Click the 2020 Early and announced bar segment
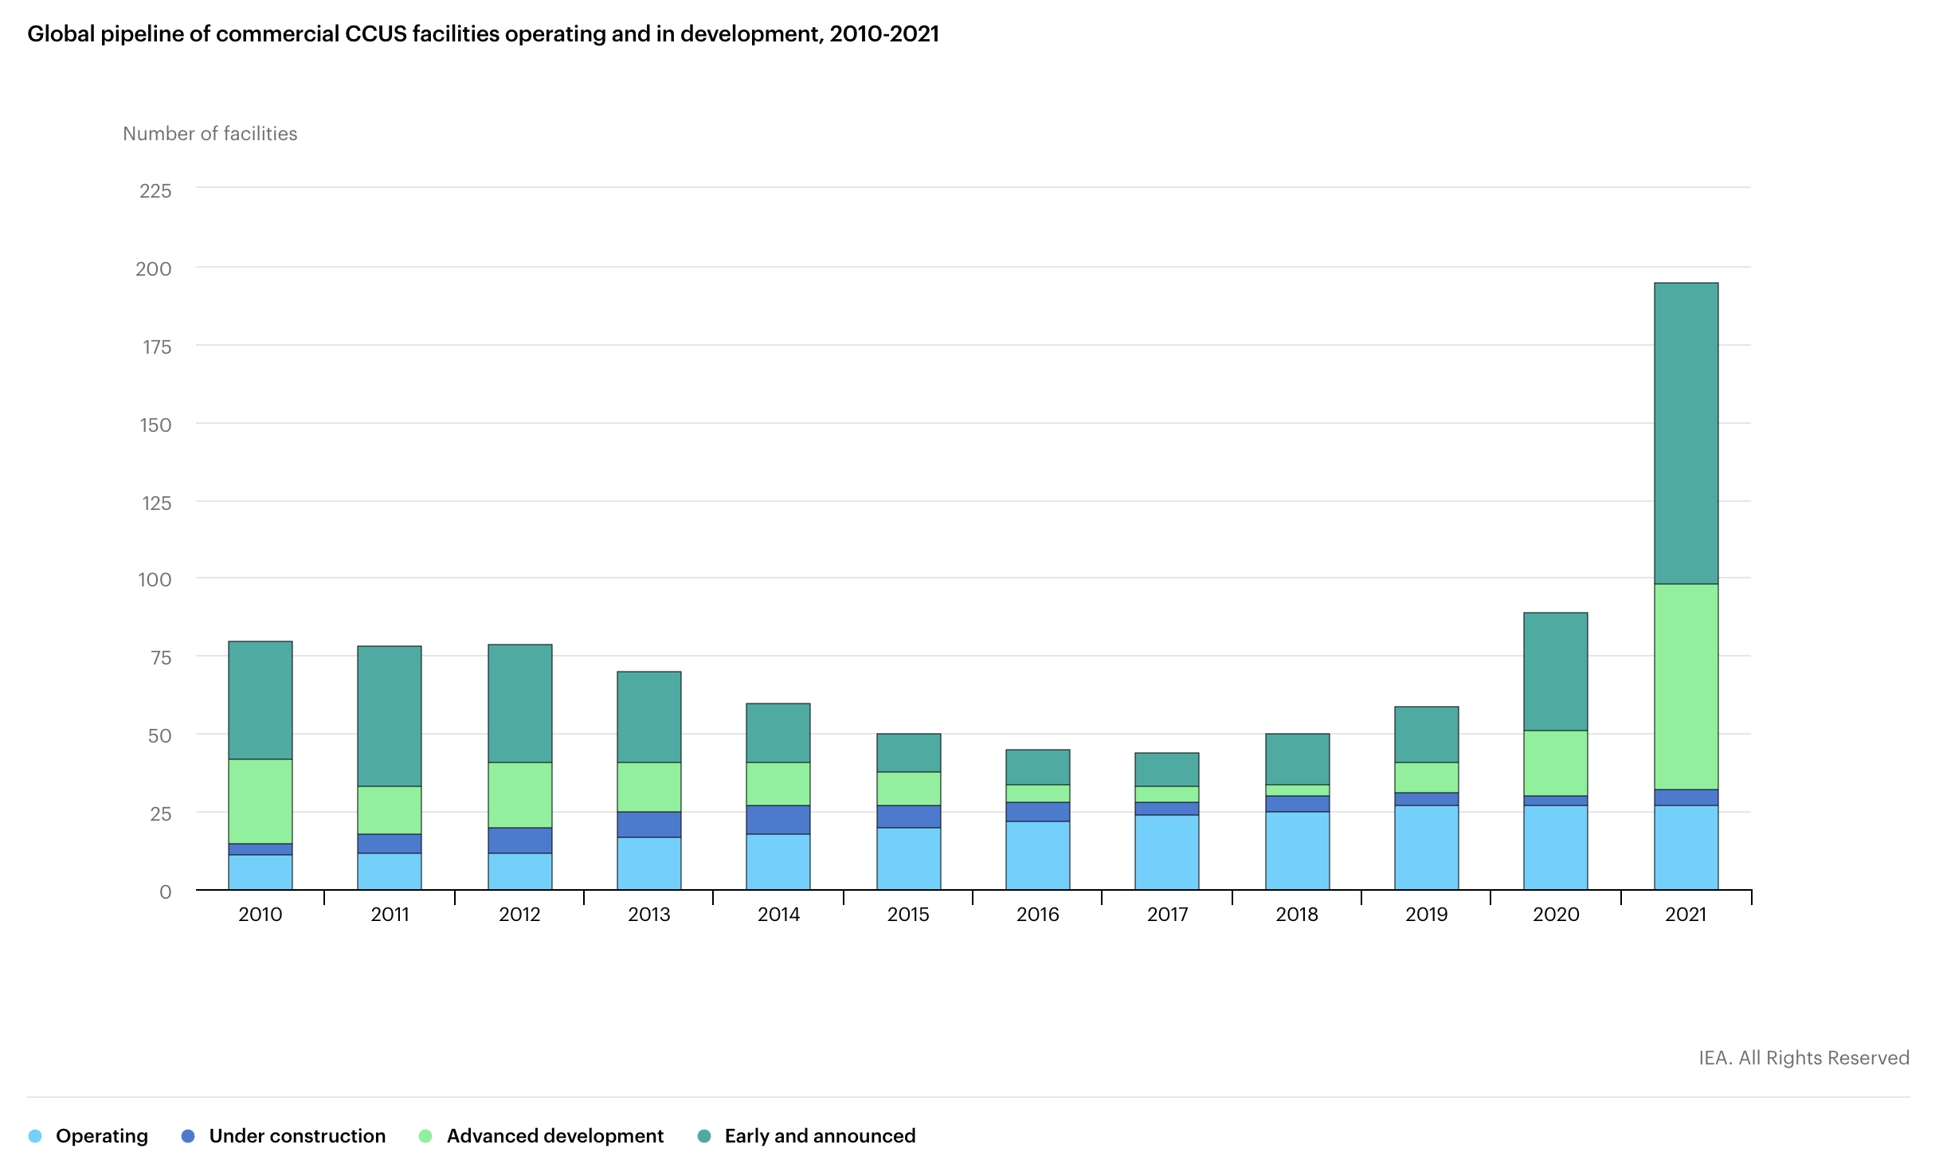 coord(1555,672)
